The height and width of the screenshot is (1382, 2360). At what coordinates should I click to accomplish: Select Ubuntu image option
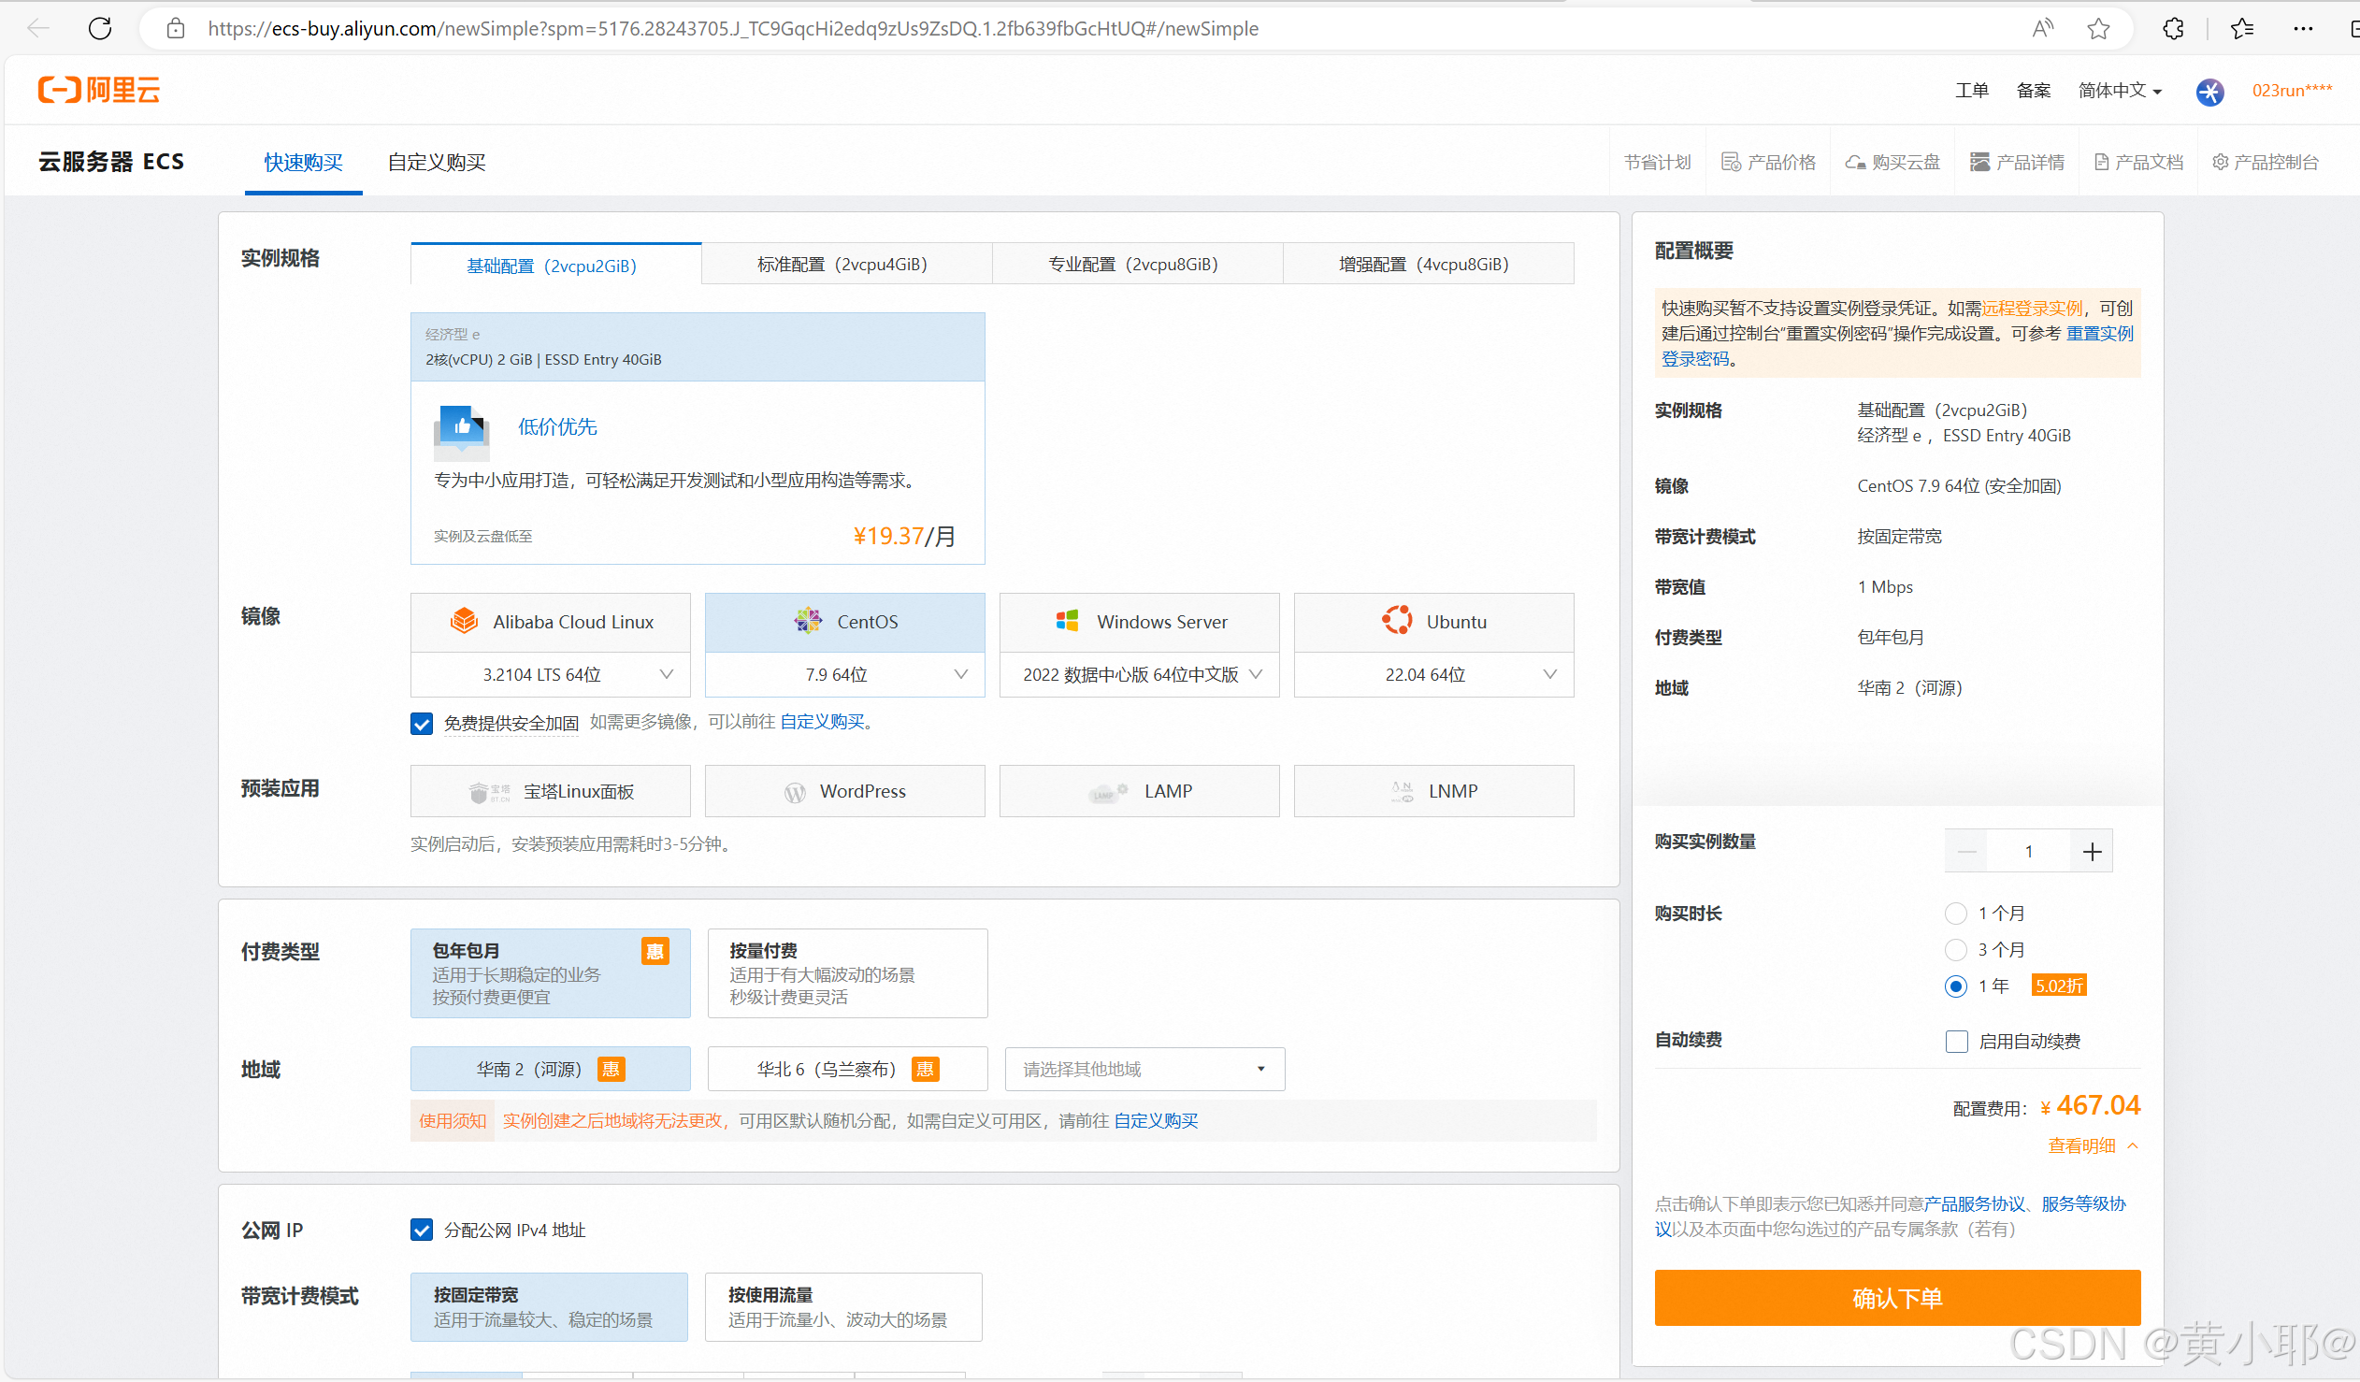(1432, 622)
